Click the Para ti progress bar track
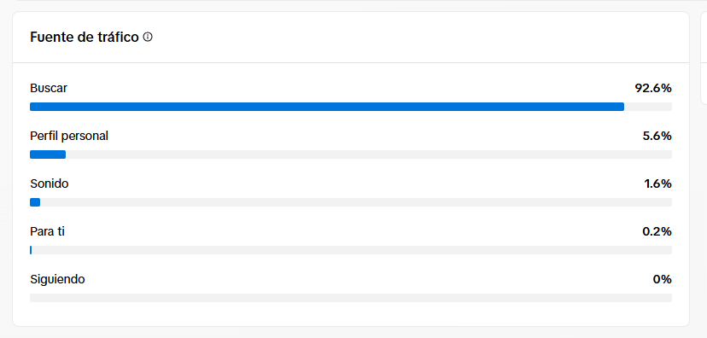The width and height of the screenshot is (707, 338). 351,250
